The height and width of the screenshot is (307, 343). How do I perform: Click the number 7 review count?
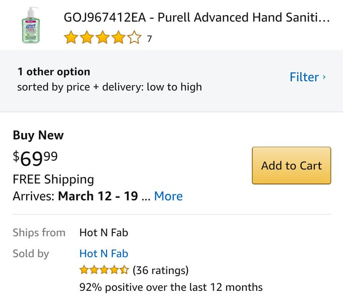[x=149, y=39]
